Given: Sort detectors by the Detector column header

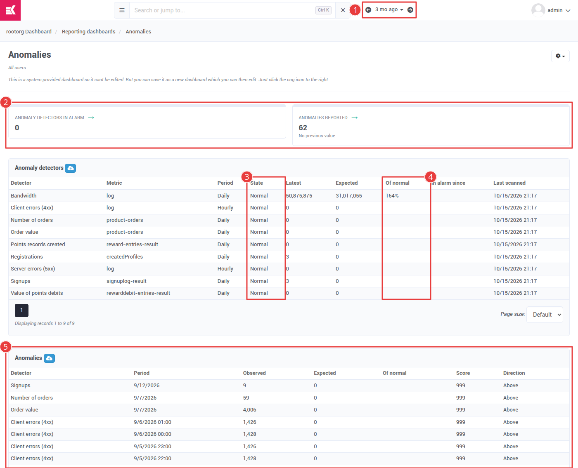Looking at the screenshot, I should click(21, 183).
